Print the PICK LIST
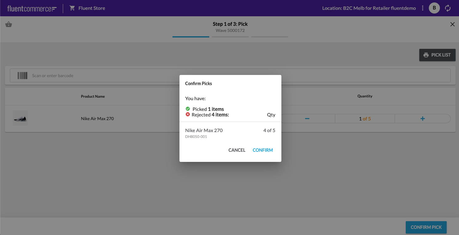 (x=437, y=55)
